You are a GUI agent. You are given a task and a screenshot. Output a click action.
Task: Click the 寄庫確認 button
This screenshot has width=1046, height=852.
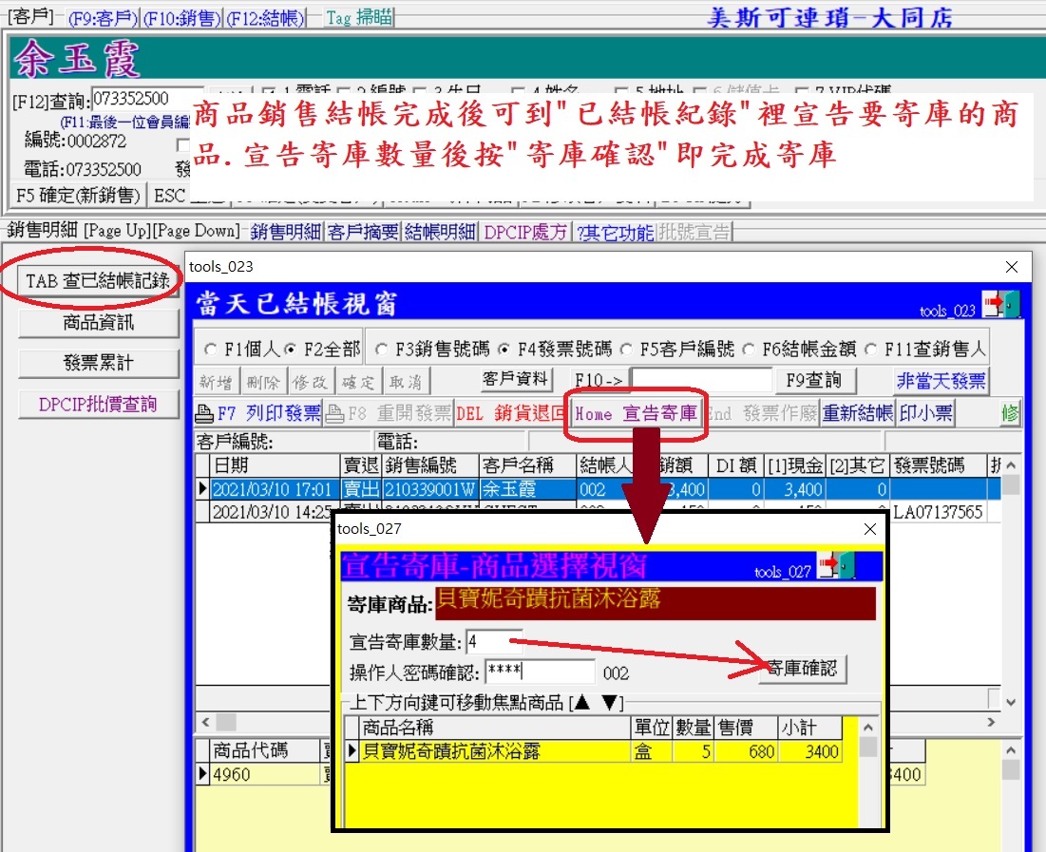pyautogui.click(x=801, y=669)
